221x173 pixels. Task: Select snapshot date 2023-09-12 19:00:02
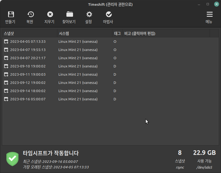28,83
